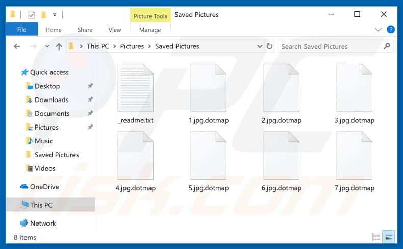403x249 pixels.
Task: Click the 7.jpg.dotmap file name label
Action: pyautogui.click(x=355, y=188)
